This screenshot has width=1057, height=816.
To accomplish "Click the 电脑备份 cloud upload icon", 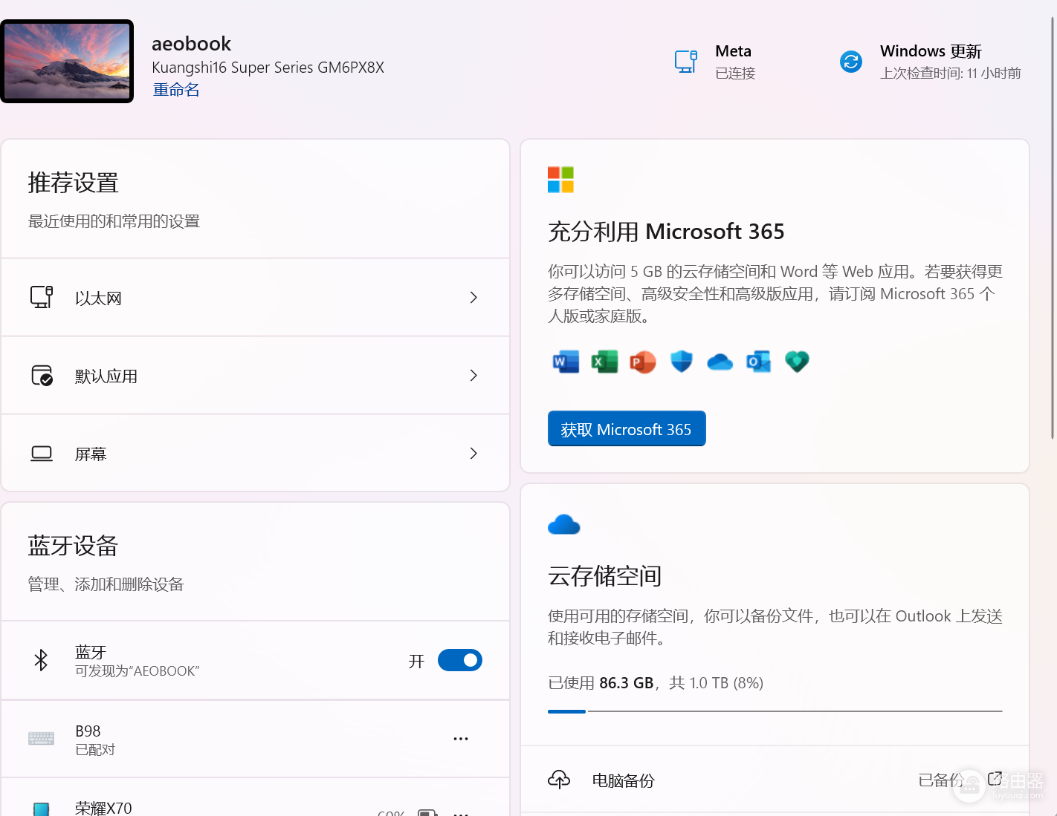I will [559, 780].
